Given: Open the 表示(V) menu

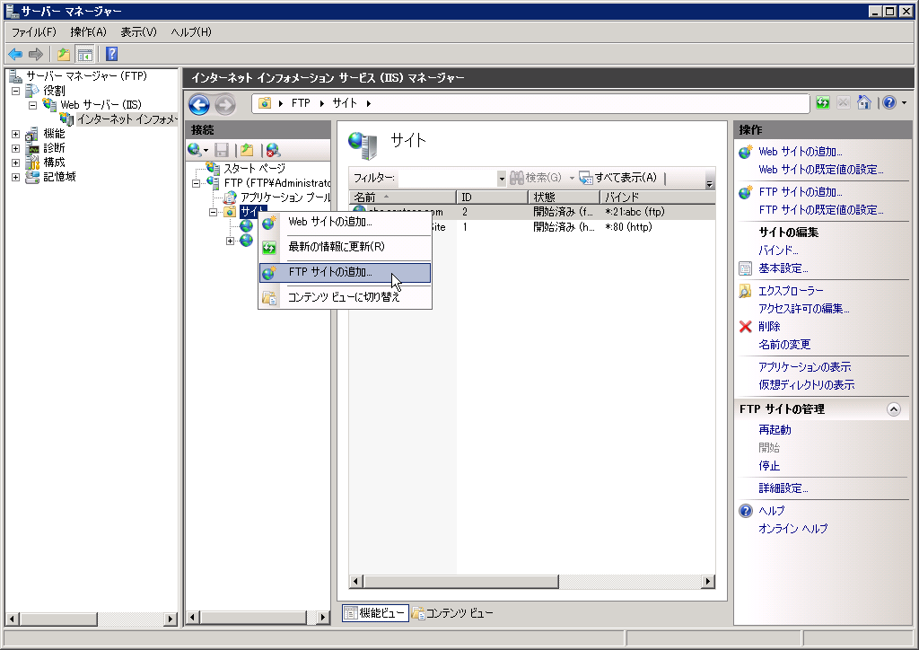Looking at the screenshot, I should tap(139, 32).
